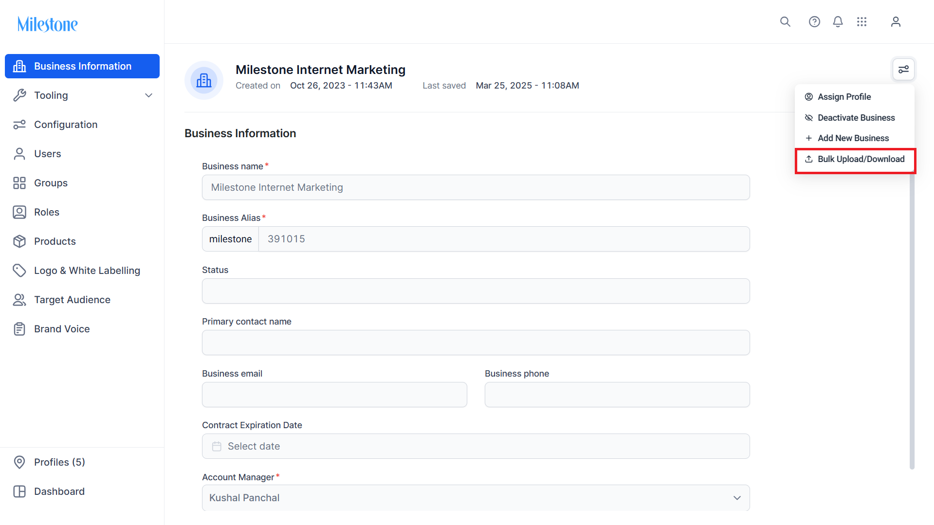Open the help question mark icon

[x=814, y=22]
